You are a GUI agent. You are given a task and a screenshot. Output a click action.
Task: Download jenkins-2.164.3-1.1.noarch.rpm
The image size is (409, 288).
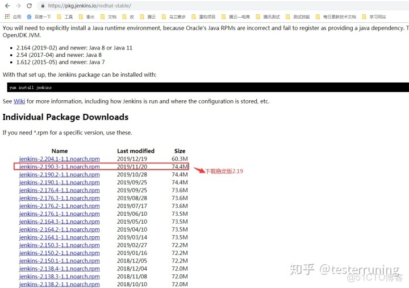pyautogui.click(x=60, y=221)
